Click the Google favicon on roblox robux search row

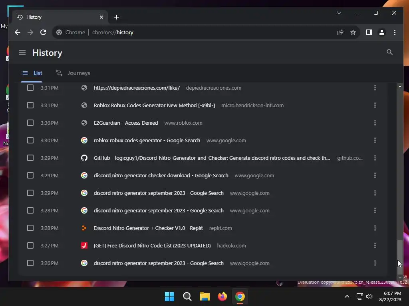[x=84, y=140]
